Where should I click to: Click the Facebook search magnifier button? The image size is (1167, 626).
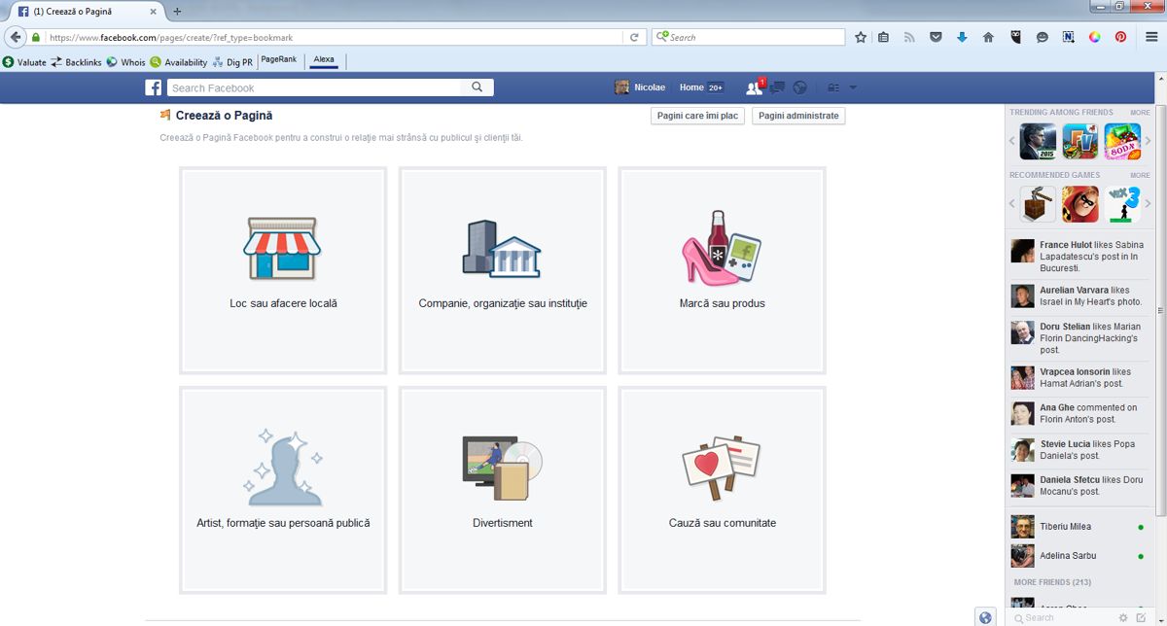(477, 87)
